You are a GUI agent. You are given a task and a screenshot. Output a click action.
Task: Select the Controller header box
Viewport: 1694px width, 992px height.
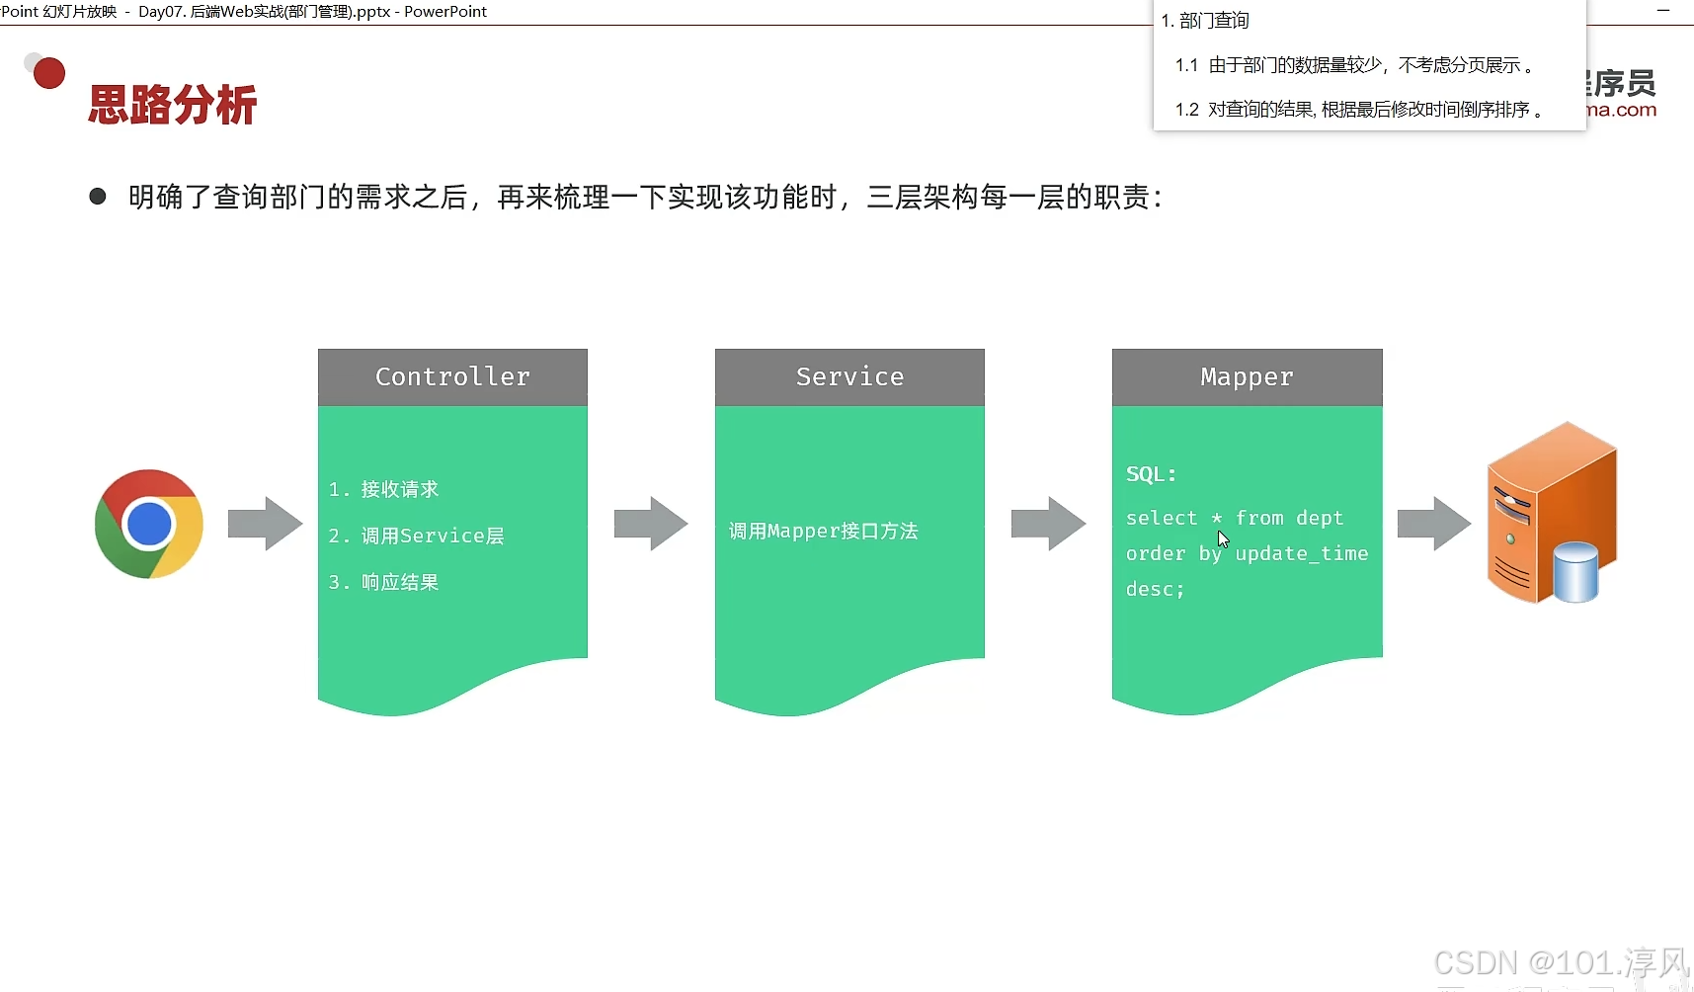[x=452, y=376]
